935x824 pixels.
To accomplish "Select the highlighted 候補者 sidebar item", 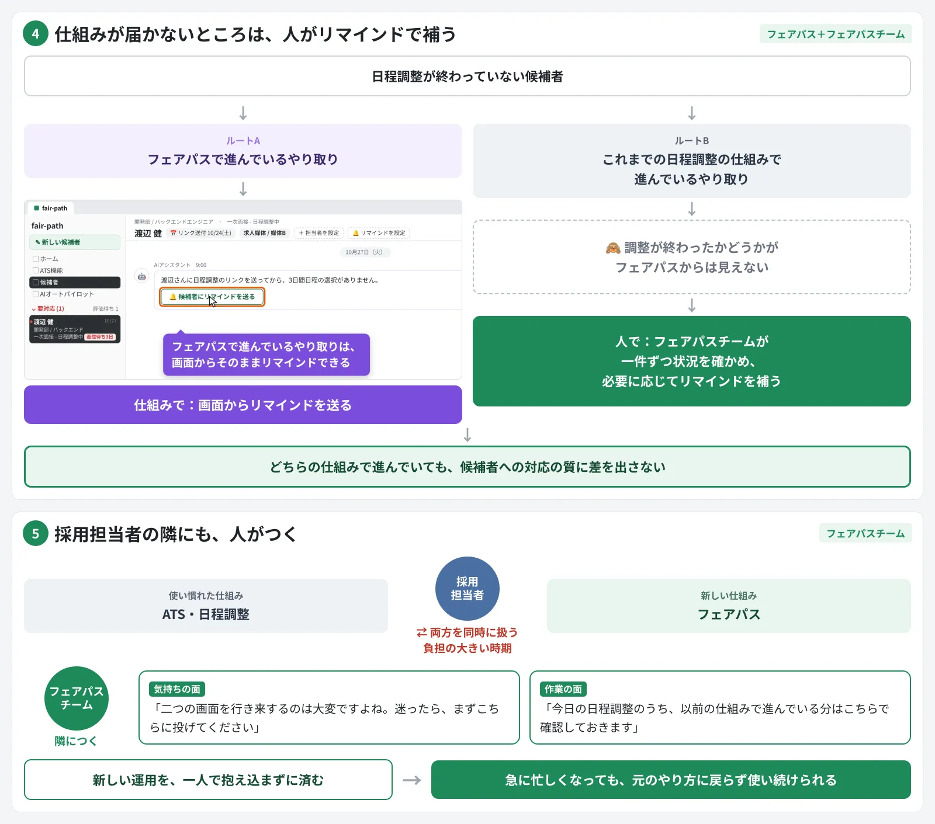I will point(75,282).
